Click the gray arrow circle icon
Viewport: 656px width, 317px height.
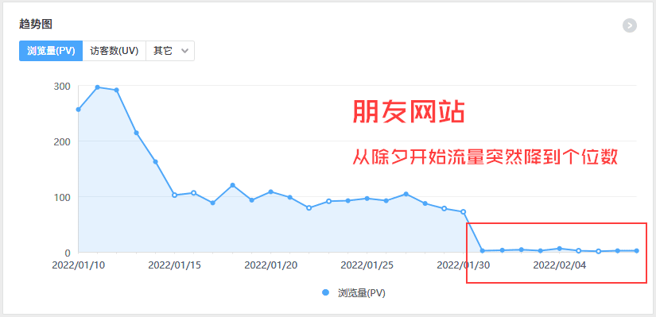pyautogui.click(x=630, y=25)
